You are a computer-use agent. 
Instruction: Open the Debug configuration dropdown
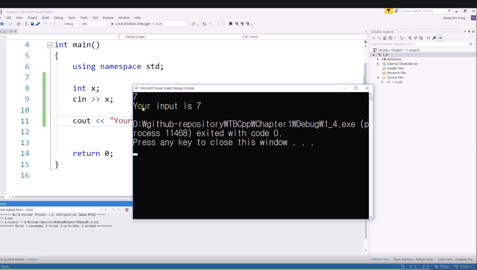click(71, 24)
